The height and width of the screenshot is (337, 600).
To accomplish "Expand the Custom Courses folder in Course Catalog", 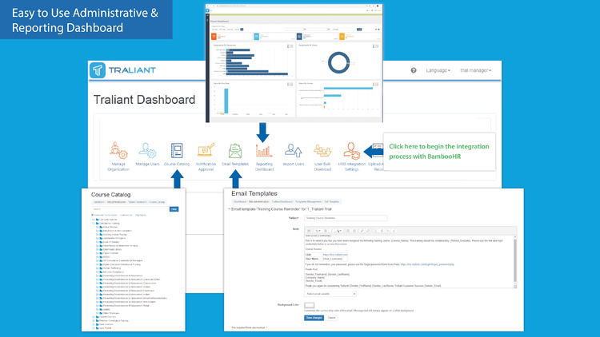I will click(x=94, y=317).
